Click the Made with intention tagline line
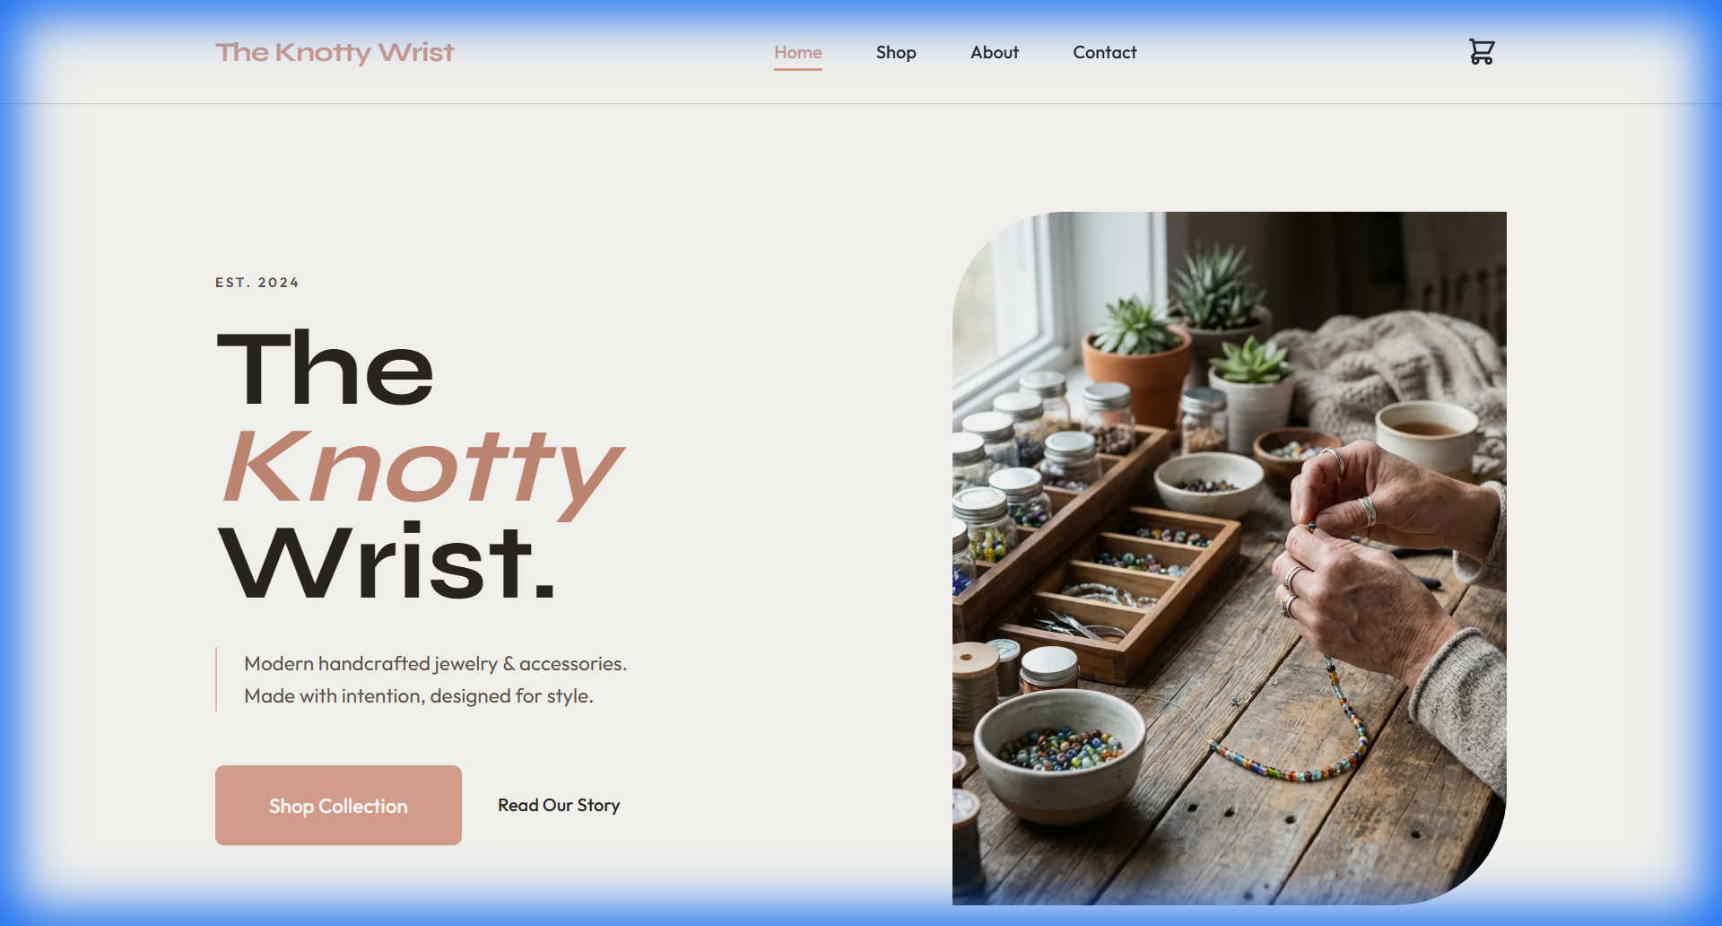Viewport: 1722px width, 926px height. (419, 696)
